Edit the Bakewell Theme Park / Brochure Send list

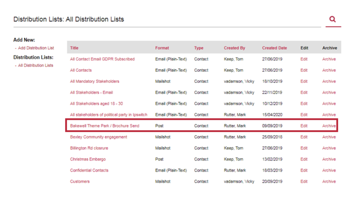(x=304, y=126)
